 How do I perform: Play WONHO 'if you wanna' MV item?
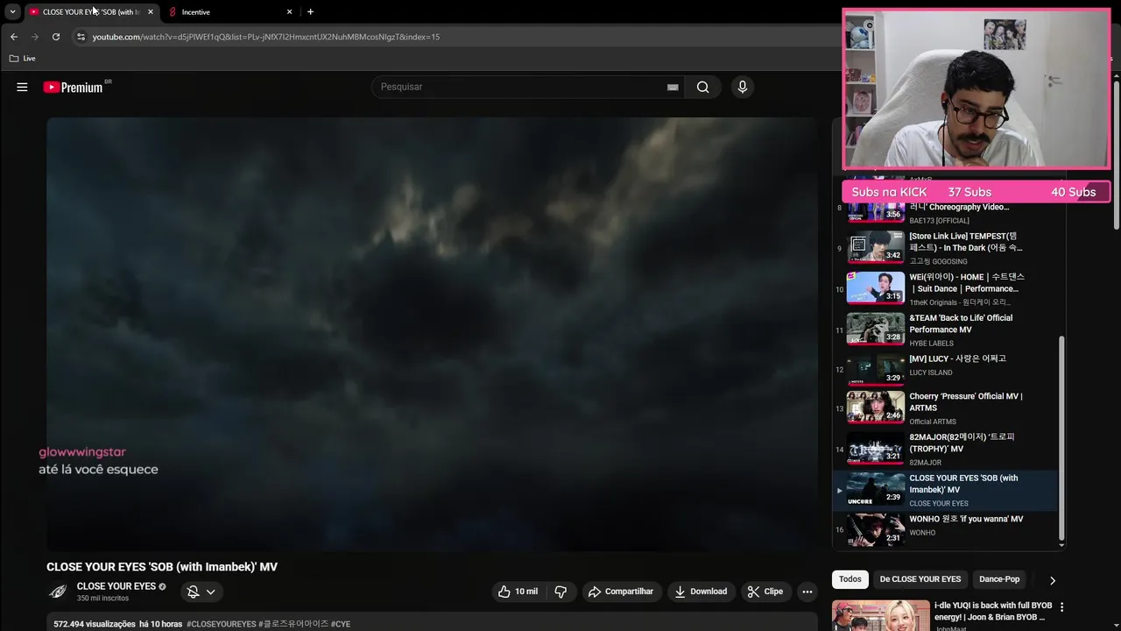pyautogui.click(x=946, y=528)
